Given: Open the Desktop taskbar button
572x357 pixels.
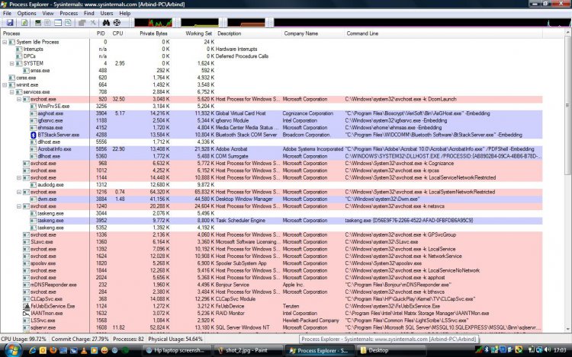Looking at the screenshot, I should coord(390,350).
